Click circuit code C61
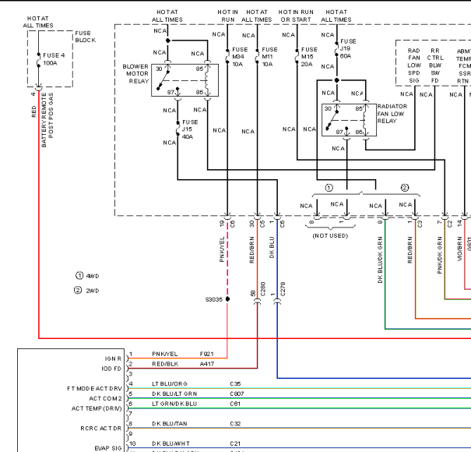Screen dimensions: 471x452 (235, 404)
